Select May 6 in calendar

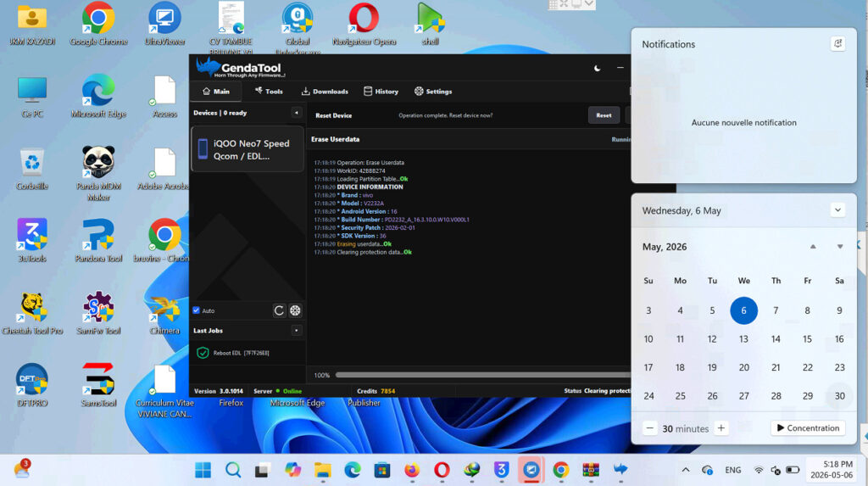point(743,310)
